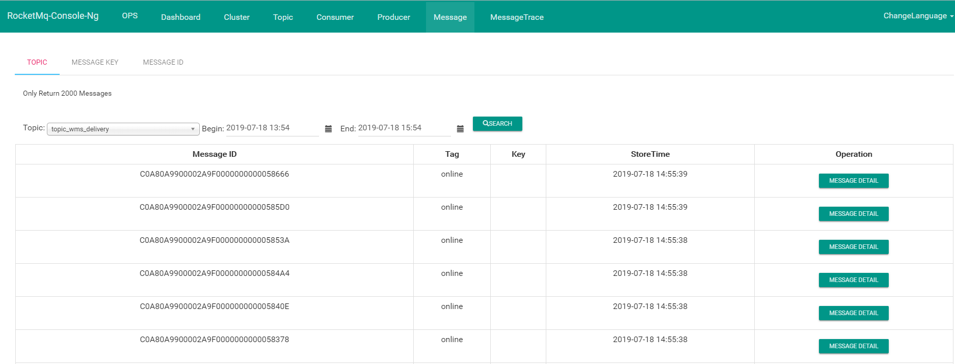Click the Operation column header

[x=854, y=154]
